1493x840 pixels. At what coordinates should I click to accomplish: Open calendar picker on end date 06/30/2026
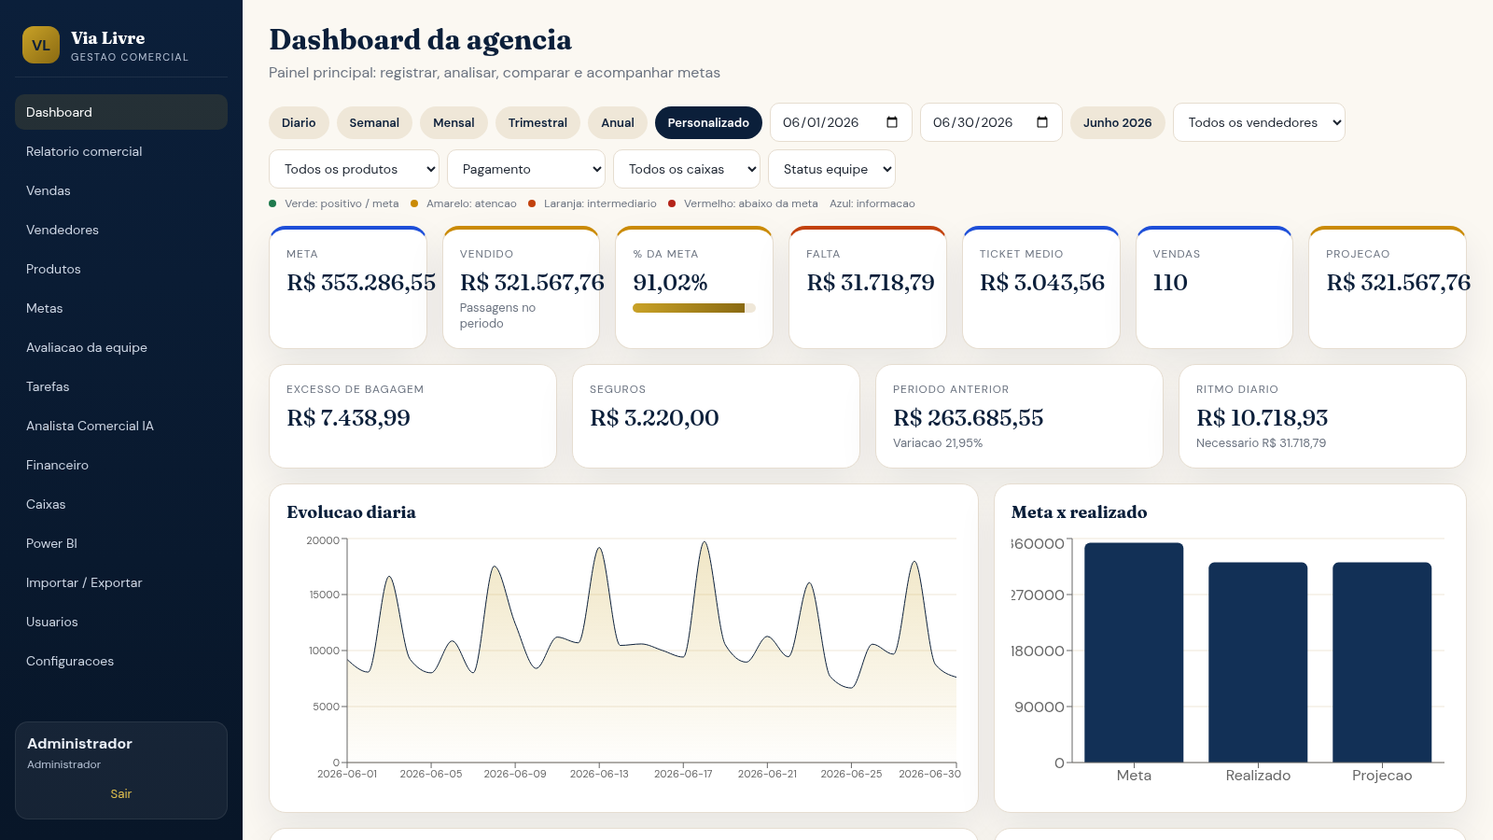[1042, 122]
